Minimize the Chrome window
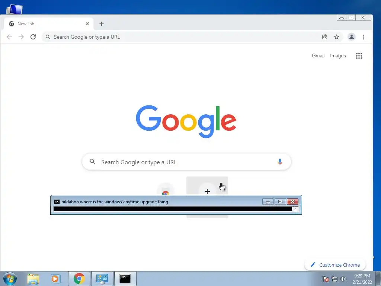 pos(342,18)
